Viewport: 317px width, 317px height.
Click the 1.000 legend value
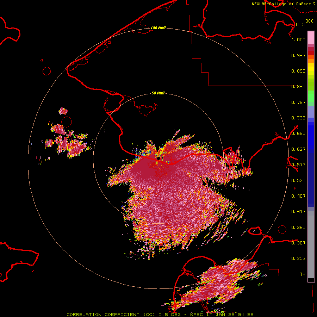pos(298,39)
